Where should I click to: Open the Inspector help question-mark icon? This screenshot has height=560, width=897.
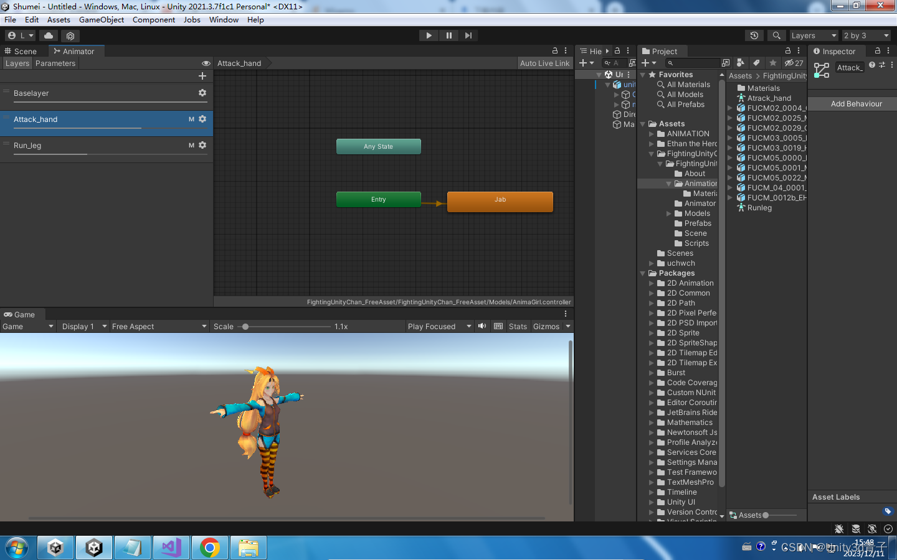[872, 65]
